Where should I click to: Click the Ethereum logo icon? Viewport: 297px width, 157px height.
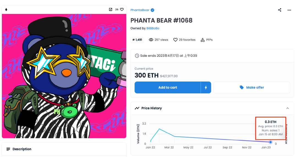click(x=6, y=10)
